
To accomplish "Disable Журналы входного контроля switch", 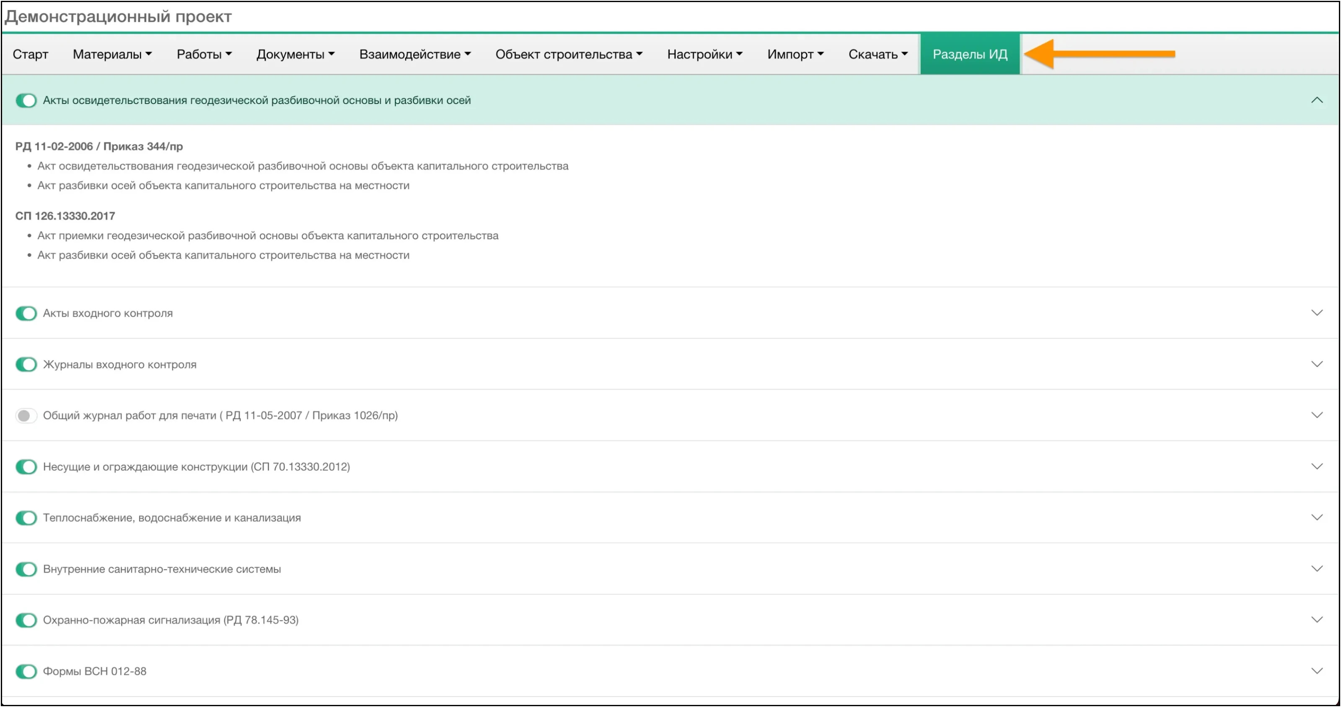I will pos(26,365).
